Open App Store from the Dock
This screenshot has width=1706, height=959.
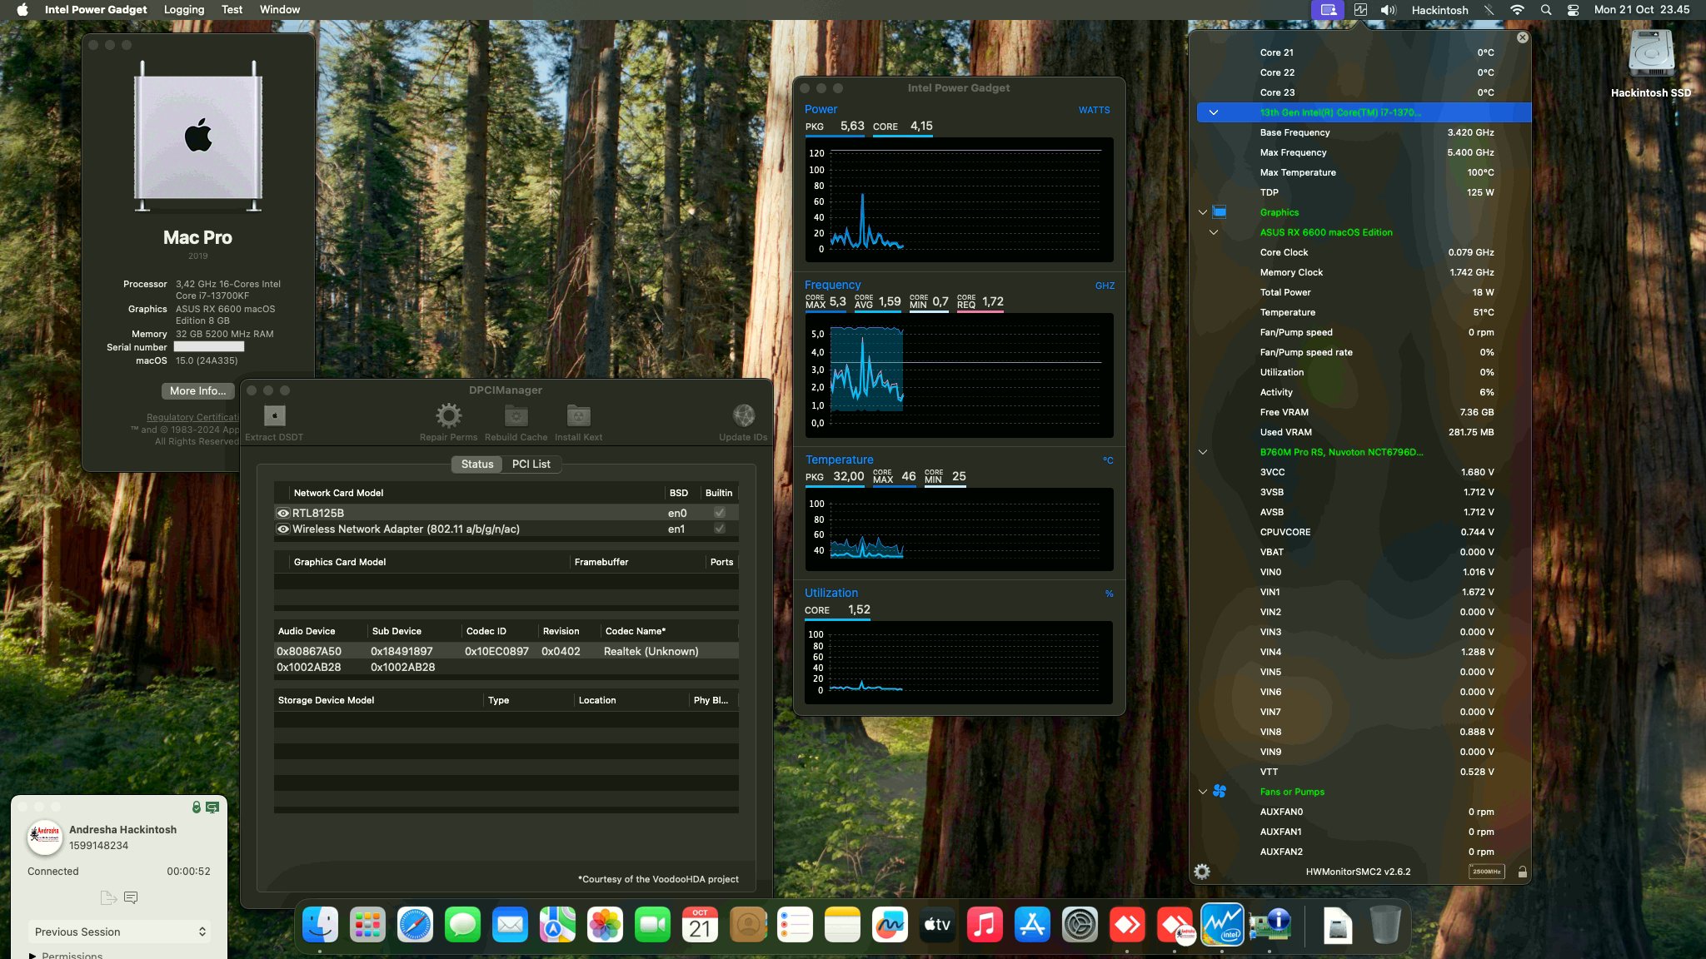(1032, 924)
